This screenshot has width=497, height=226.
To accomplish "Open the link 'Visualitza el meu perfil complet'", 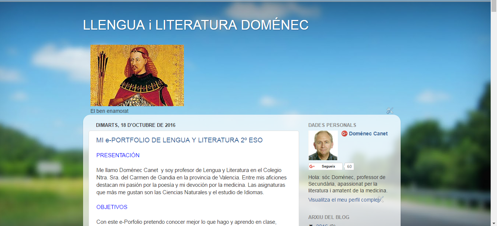I will pyautogui.click(x=340, y=199).
